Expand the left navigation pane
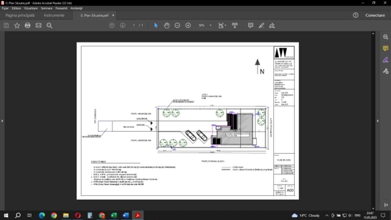The image size is (391, 220). click(2, 120)
